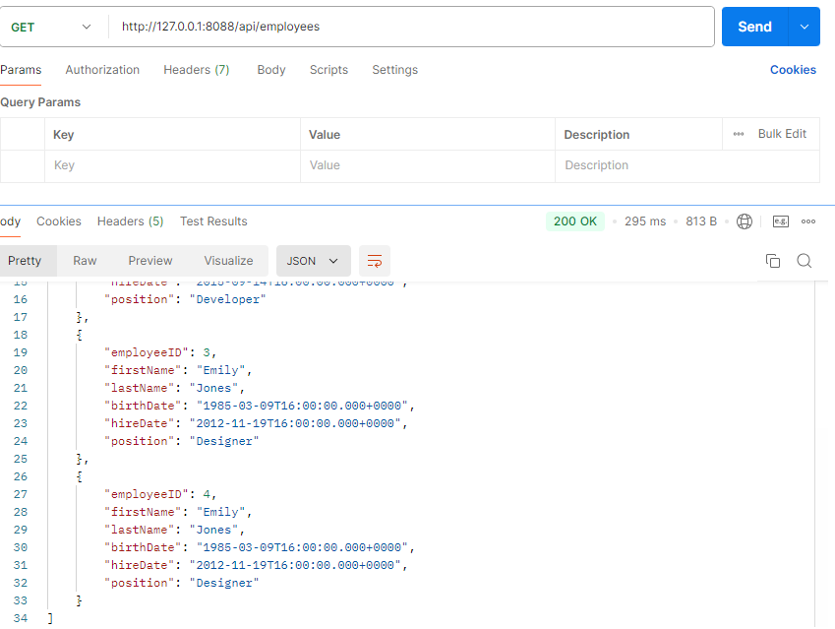Viewport: 835px width, 629px height.
Task: Switch to the Authorization tab
Action: (102, 70)
